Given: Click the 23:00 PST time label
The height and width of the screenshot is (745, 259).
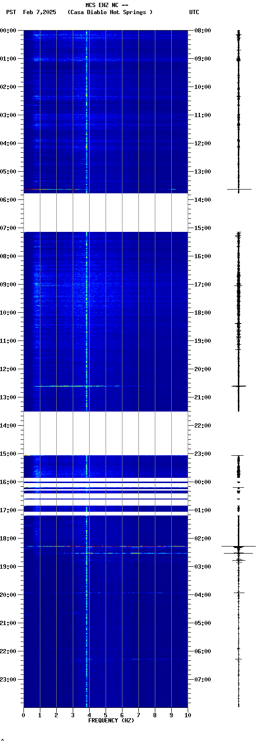Looking at the screenshot, I should click(x=8, y=680).
